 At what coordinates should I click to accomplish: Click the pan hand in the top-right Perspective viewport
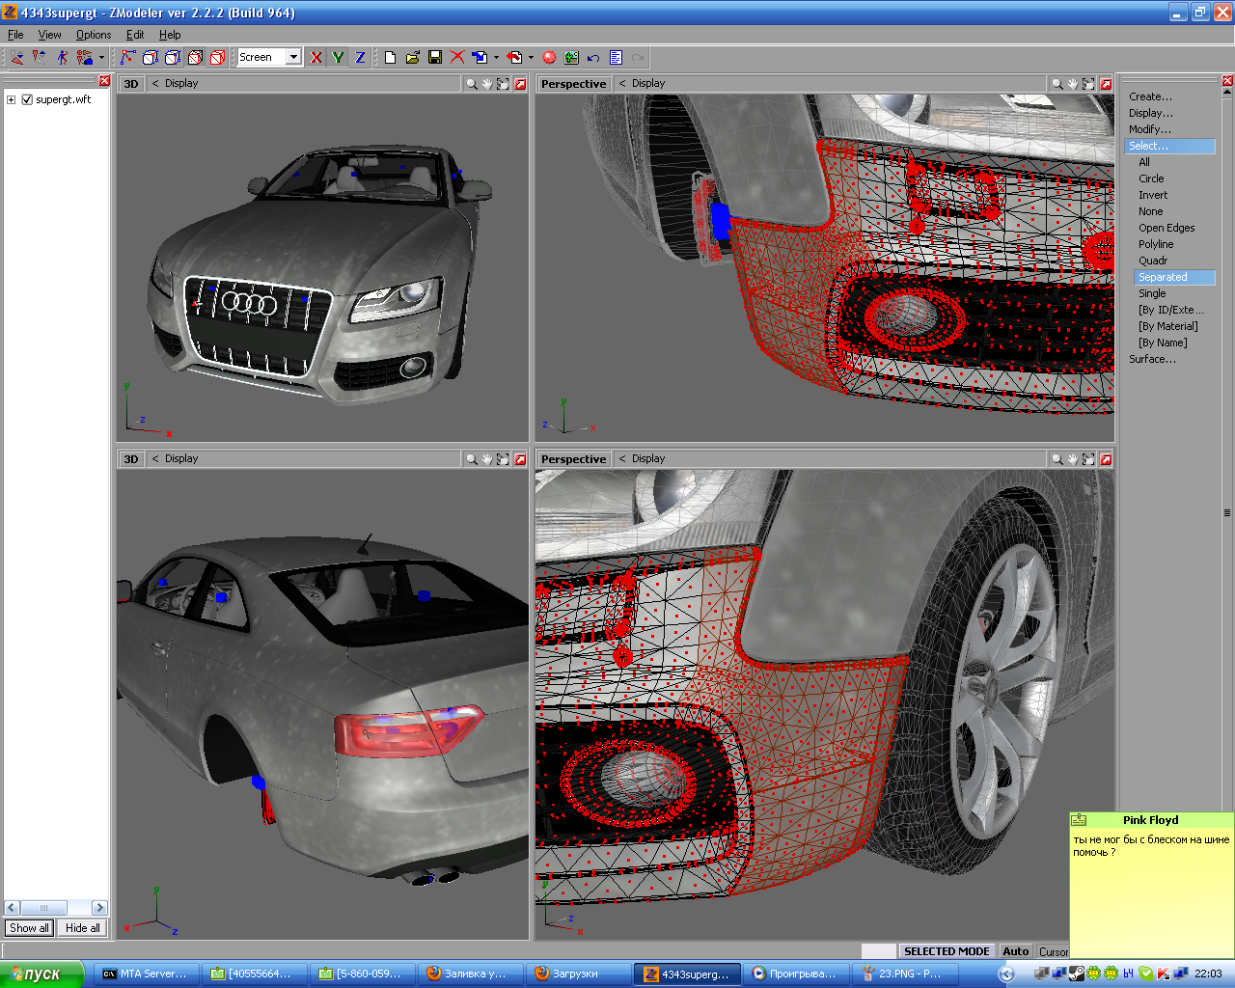[1073, 84]
